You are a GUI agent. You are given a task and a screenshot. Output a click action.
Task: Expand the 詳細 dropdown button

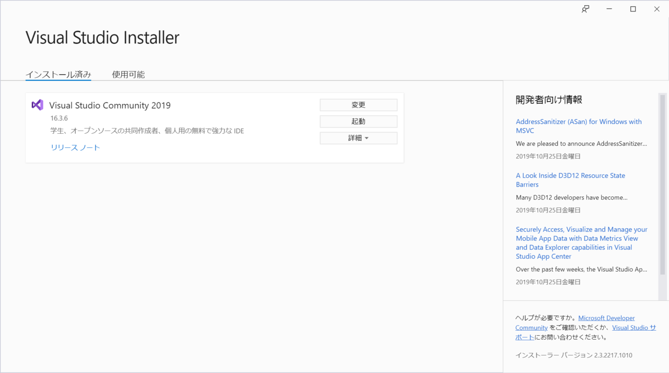point(358,138)
